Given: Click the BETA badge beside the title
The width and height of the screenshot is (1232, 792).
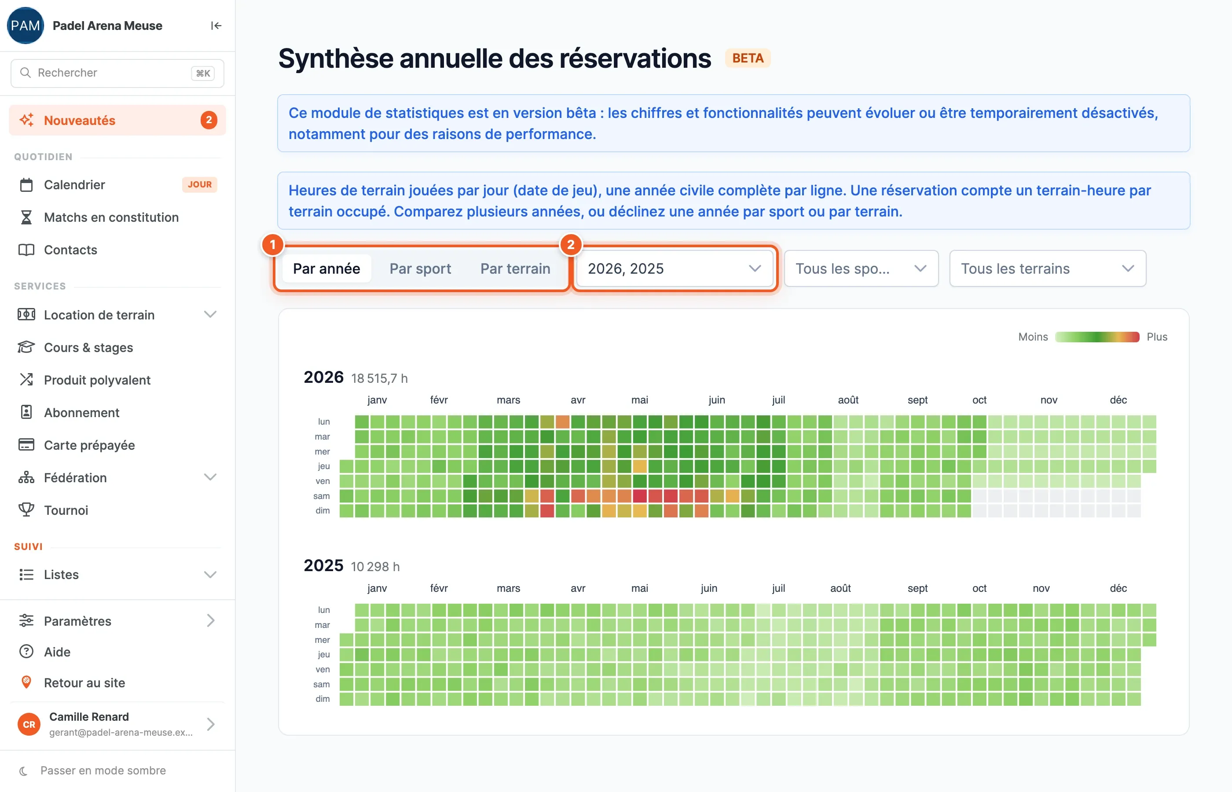Looking at the screenshot, I should coord(748,58).
